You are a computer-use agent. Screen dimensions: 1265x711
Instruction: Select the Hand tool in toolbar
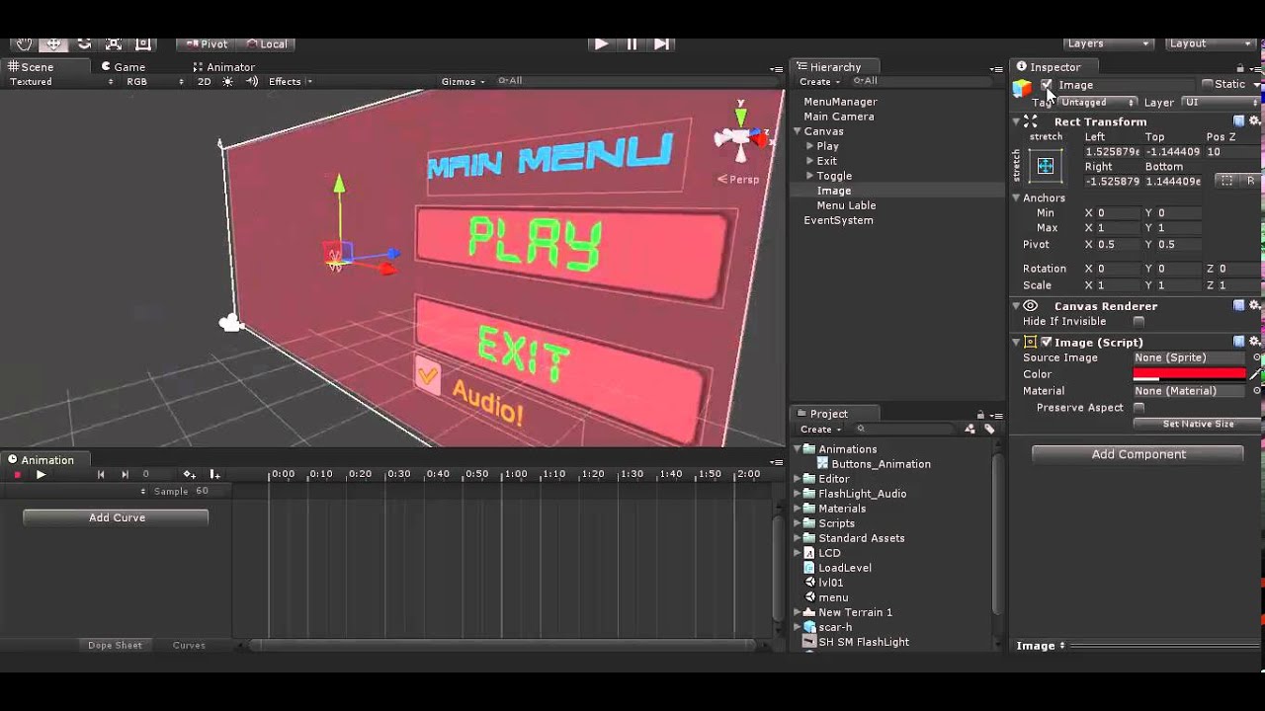pyautogui.click(x=24, y=43)
